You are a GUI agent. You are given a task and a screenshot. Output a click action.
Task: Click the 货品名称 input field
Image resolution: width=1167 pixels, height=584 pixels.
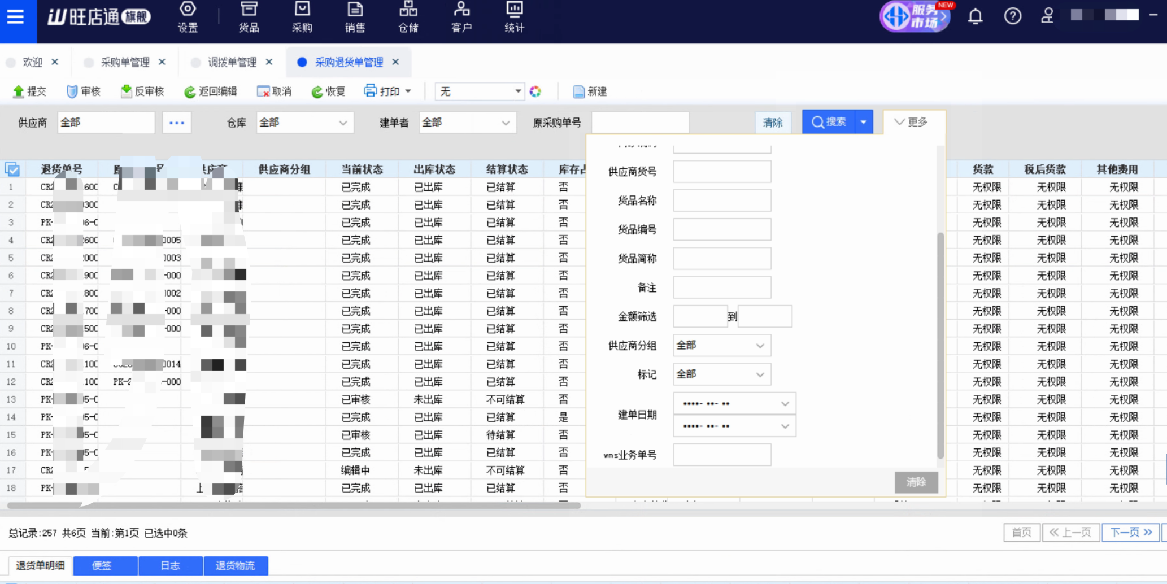722,201
